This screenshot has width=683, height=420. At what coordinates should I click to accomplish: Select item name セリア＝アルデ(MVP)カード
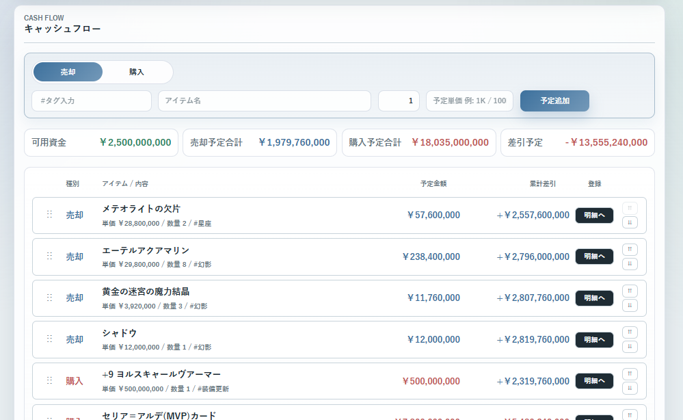pyautogui.click(x=159, y=416)
